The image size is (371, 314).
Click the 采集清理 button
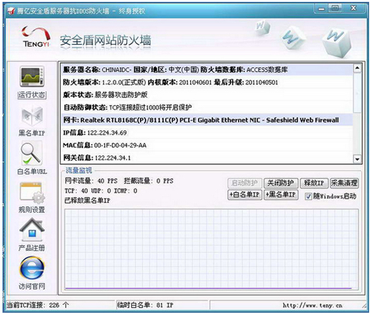pos(344,183)
